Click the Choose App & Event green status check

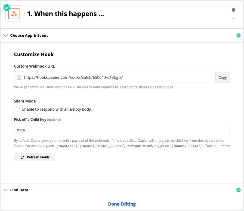point(239,35)
